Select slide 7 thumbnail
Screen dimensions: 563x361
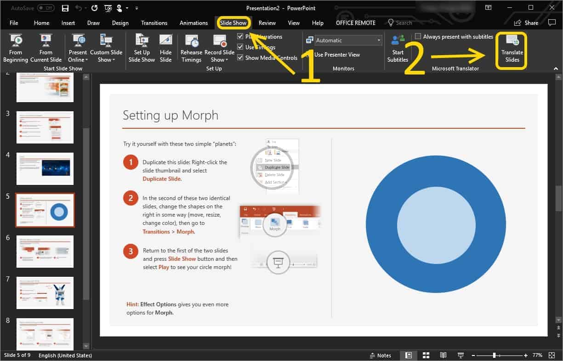point(45,293)
